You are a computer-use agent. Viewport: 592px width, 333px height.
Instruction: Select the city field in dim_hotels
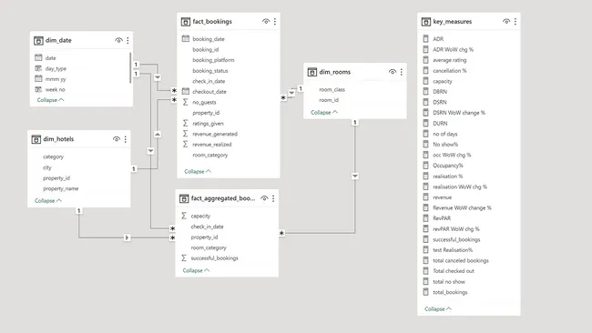[x=47, y=167]
